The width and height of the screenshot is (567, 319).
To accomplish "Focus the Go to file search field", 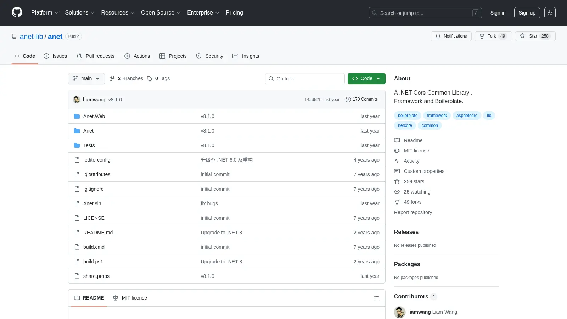I will coord(305,79).
